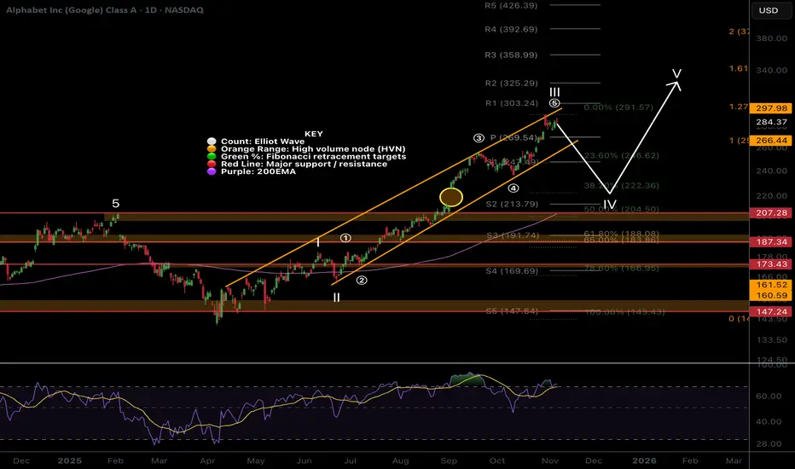Screen dimensions: 795x469
Task: Select the R2 (325.29) pivot label
Action: coord(511,84)
